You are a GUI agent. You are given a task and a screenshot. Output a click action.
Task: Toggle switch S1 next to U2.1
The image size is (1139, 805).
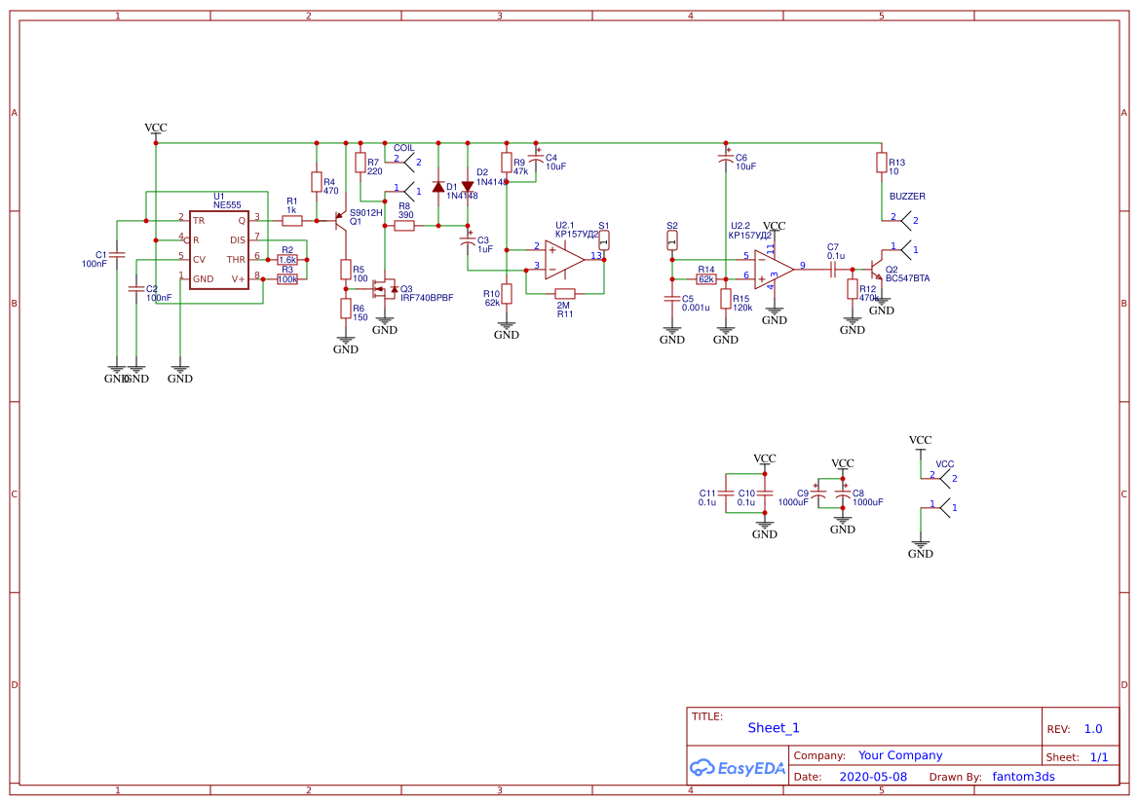tap(603, 239)
